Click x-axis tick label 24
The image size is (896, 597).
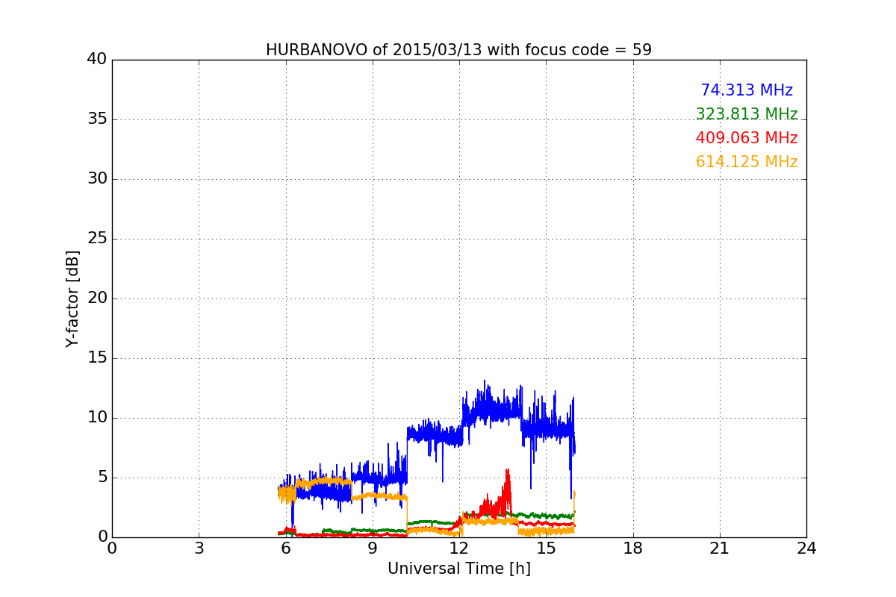coord(806,548)
